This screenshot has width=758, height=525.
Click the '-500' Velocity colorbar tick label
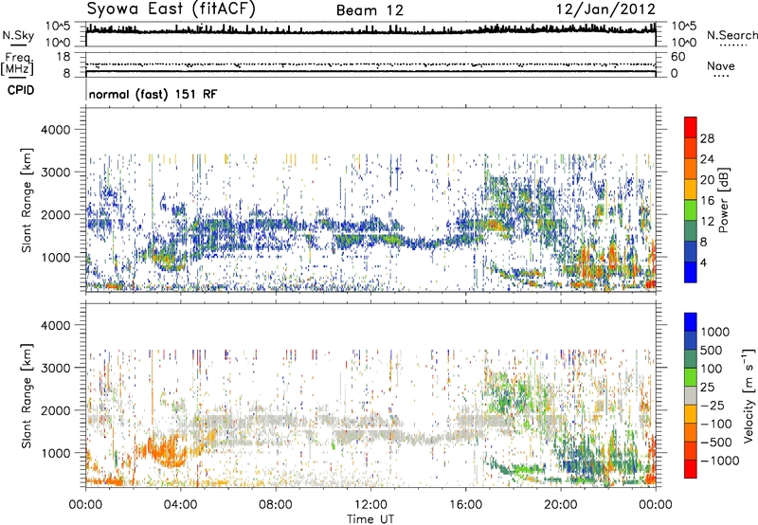716,443
